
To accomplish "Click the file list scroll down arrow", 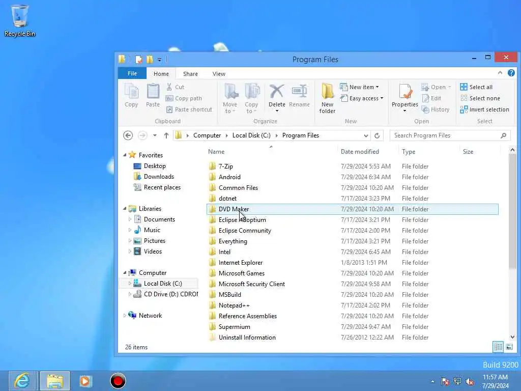I will [x=512, y=337].
